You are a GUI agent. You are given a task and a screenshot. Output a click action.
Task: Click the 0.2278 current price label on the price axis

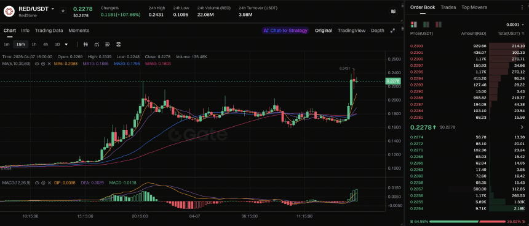pos(392,81)
